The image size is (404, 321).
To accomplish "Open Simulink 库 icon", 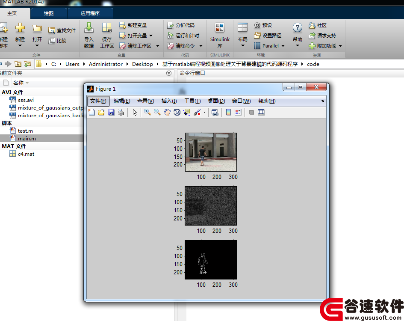I will [x=220, y=28].
